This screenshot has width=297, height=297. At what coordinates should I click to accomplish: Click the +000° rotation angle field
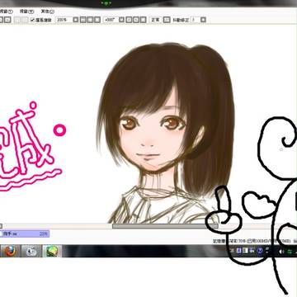[x=111, y=20]
